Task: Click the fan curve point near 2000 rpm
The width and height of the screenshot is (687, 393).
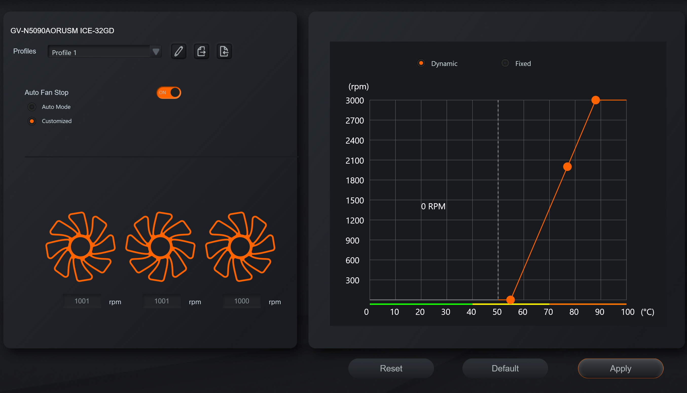Action: [567, 167]
